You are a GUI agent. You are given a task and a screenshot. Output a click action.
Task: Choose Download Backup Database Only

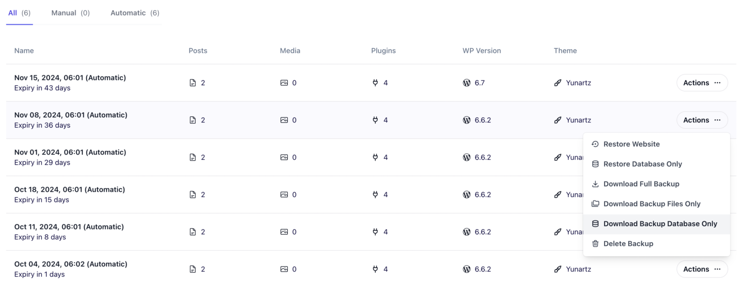(660, 224)
